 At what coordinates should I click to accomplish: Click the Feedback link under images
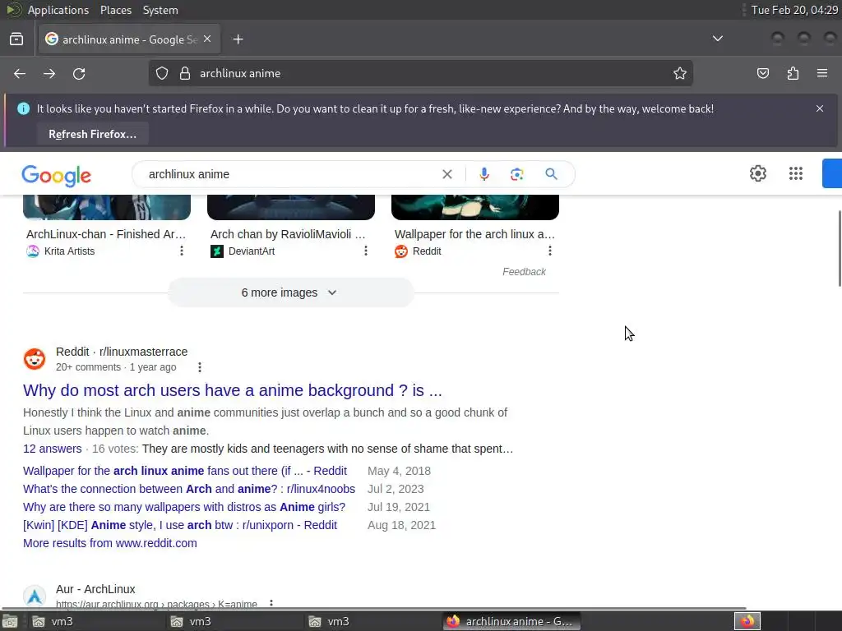[524, 272]
